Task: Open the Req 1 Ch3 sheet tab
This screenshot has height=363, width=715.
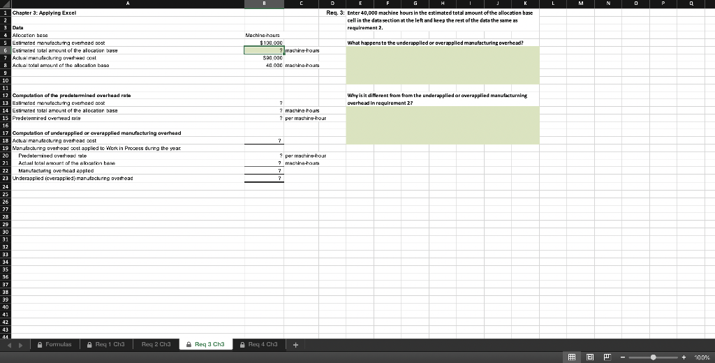Action: tap(106, 344)
